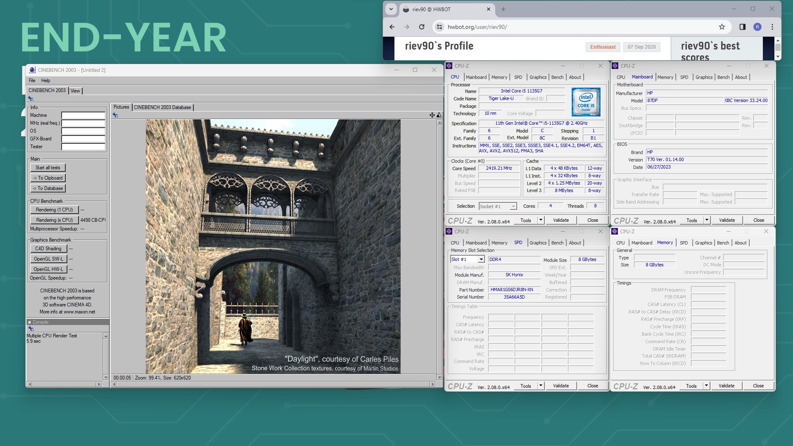This screenshot has width=793, height=446.
Task: Run Rendering (1 CPU) benchmark
Action: pyautogui.click(x=54, y=210)
